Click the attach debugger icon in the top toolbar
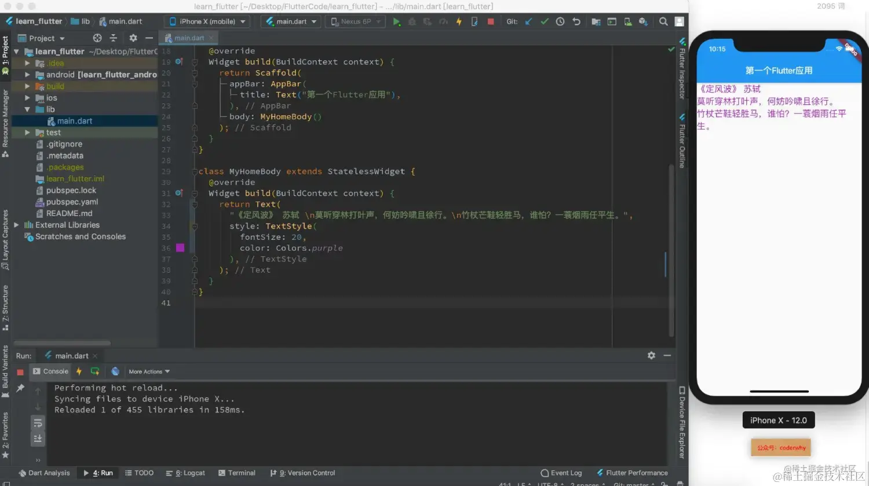This screenshot has height=486, width=869. [x=474, y=21]
